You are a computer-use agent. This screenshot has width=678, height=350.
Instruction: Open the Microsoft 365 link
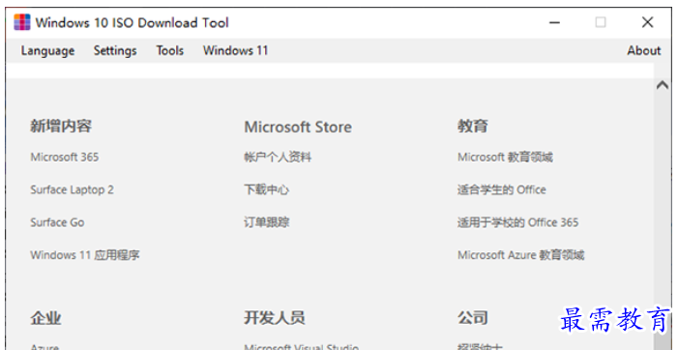[65, 157]
